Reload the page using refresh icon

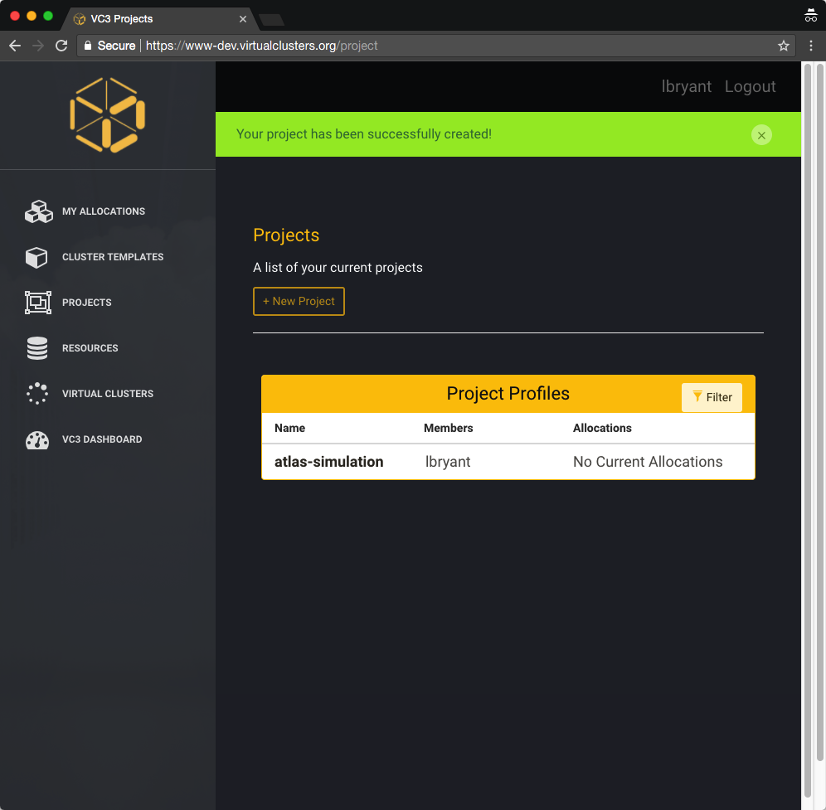pos(61,46)
